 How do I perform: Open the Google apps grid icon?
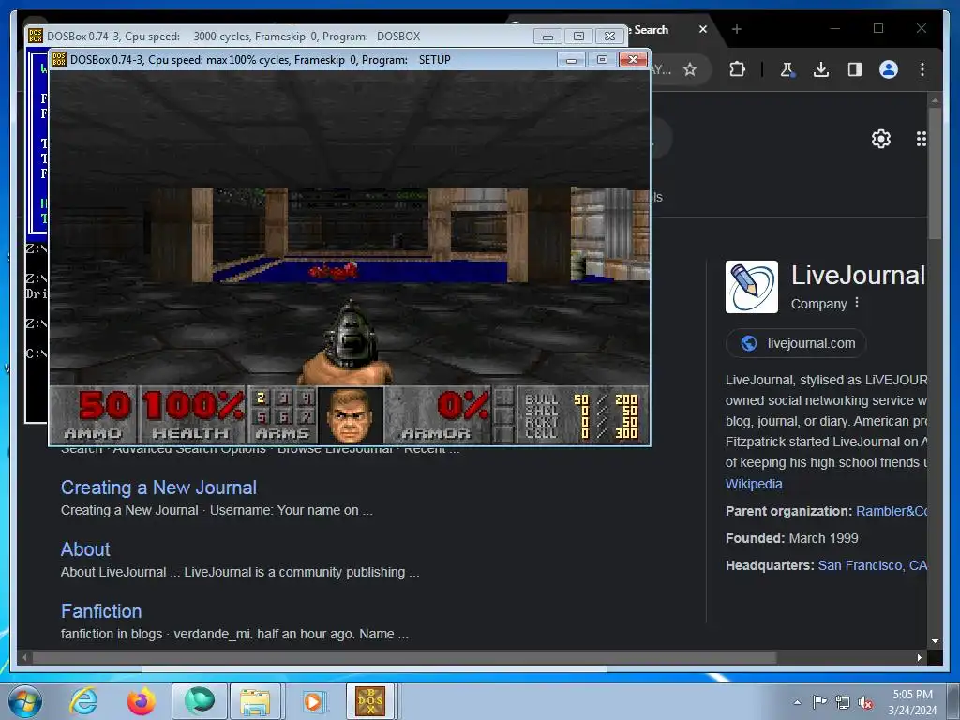click(x=921, y=139)
